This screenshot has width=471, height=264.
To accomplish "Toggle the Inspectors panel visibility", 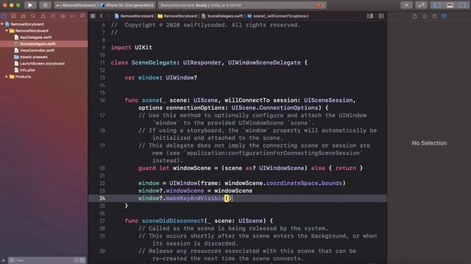I will [x=463, y=5].
